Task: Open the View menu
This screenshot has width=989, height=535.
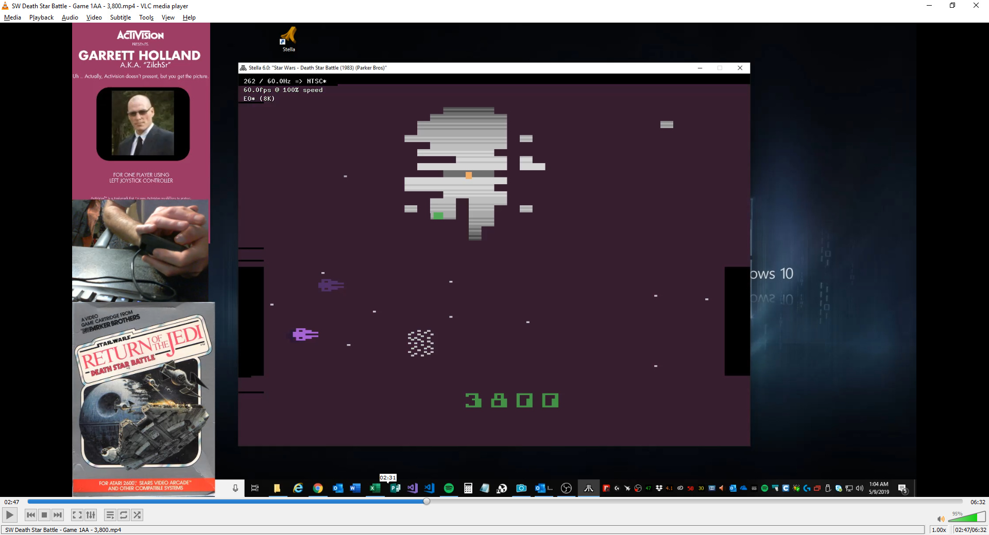Action: (168, 17)
